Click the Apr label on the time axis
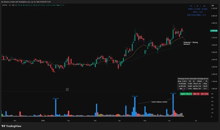The width and height of the screenshot is (220, 130). tap(119, 121)
